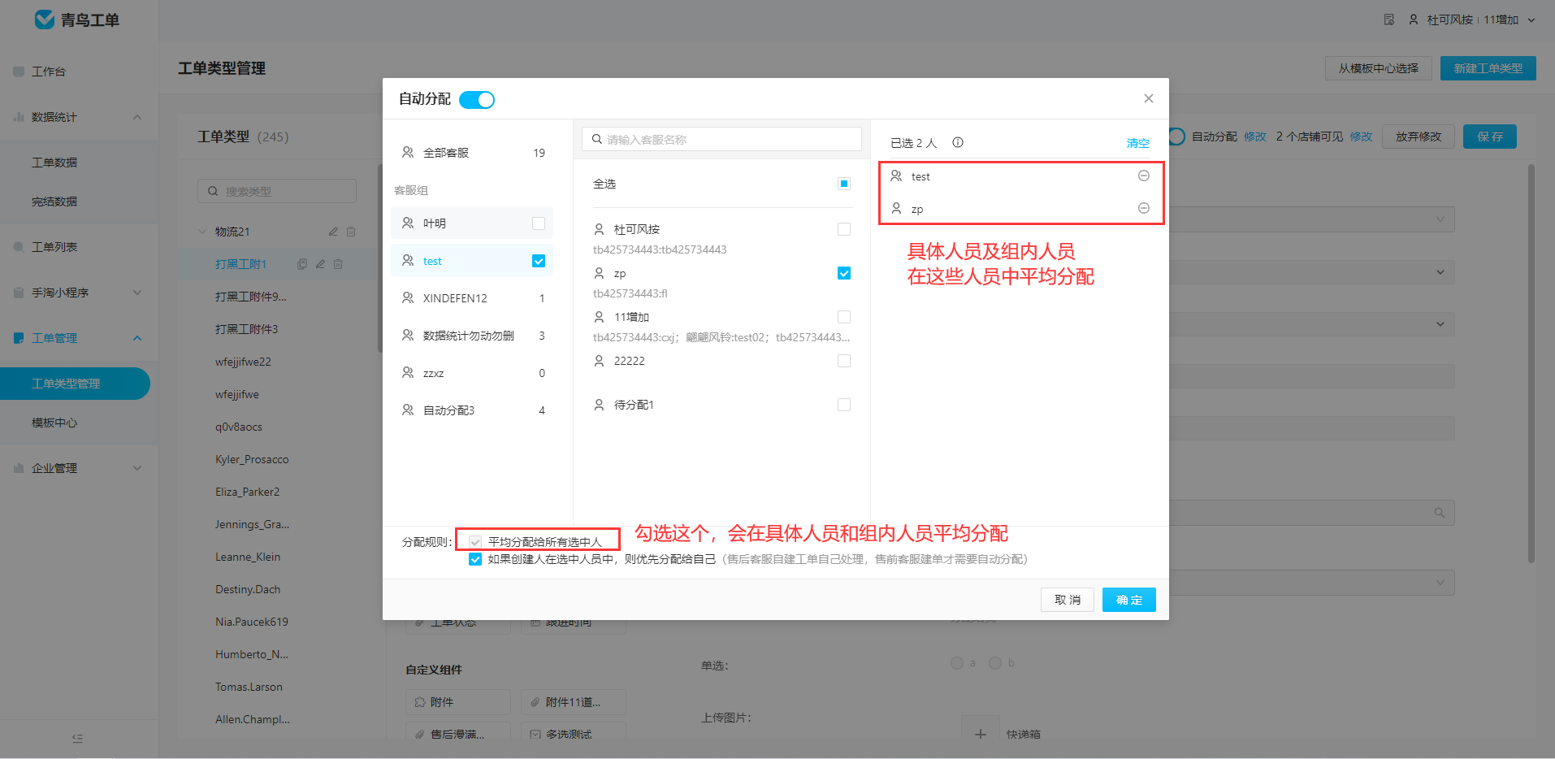Remove zp from selected list

1143,208
